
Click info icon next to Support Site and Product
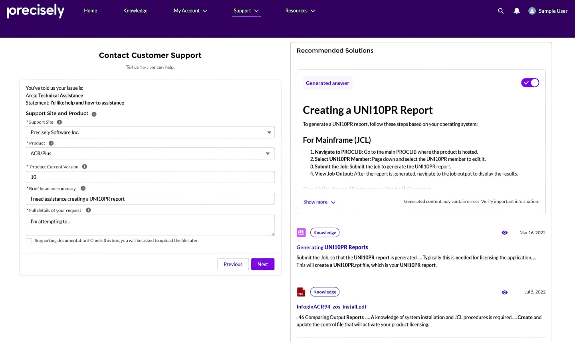(94, 114)
